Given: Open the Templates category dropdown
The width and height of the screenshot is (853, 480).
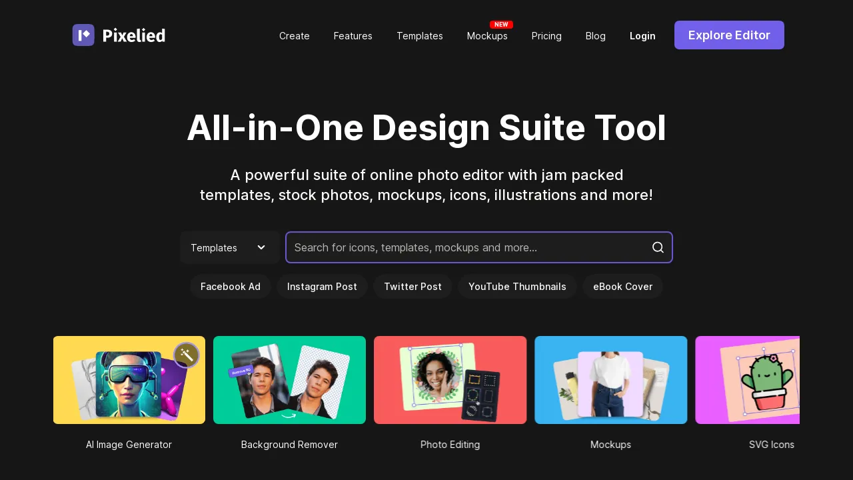Looking at the screenshot, I should pos(230,247).
